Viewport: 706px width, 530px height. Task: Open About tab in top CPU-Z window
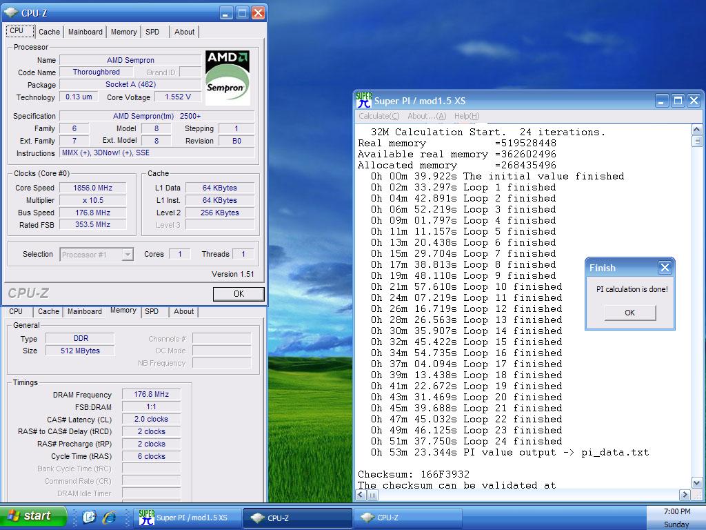(x=185, y=32)
